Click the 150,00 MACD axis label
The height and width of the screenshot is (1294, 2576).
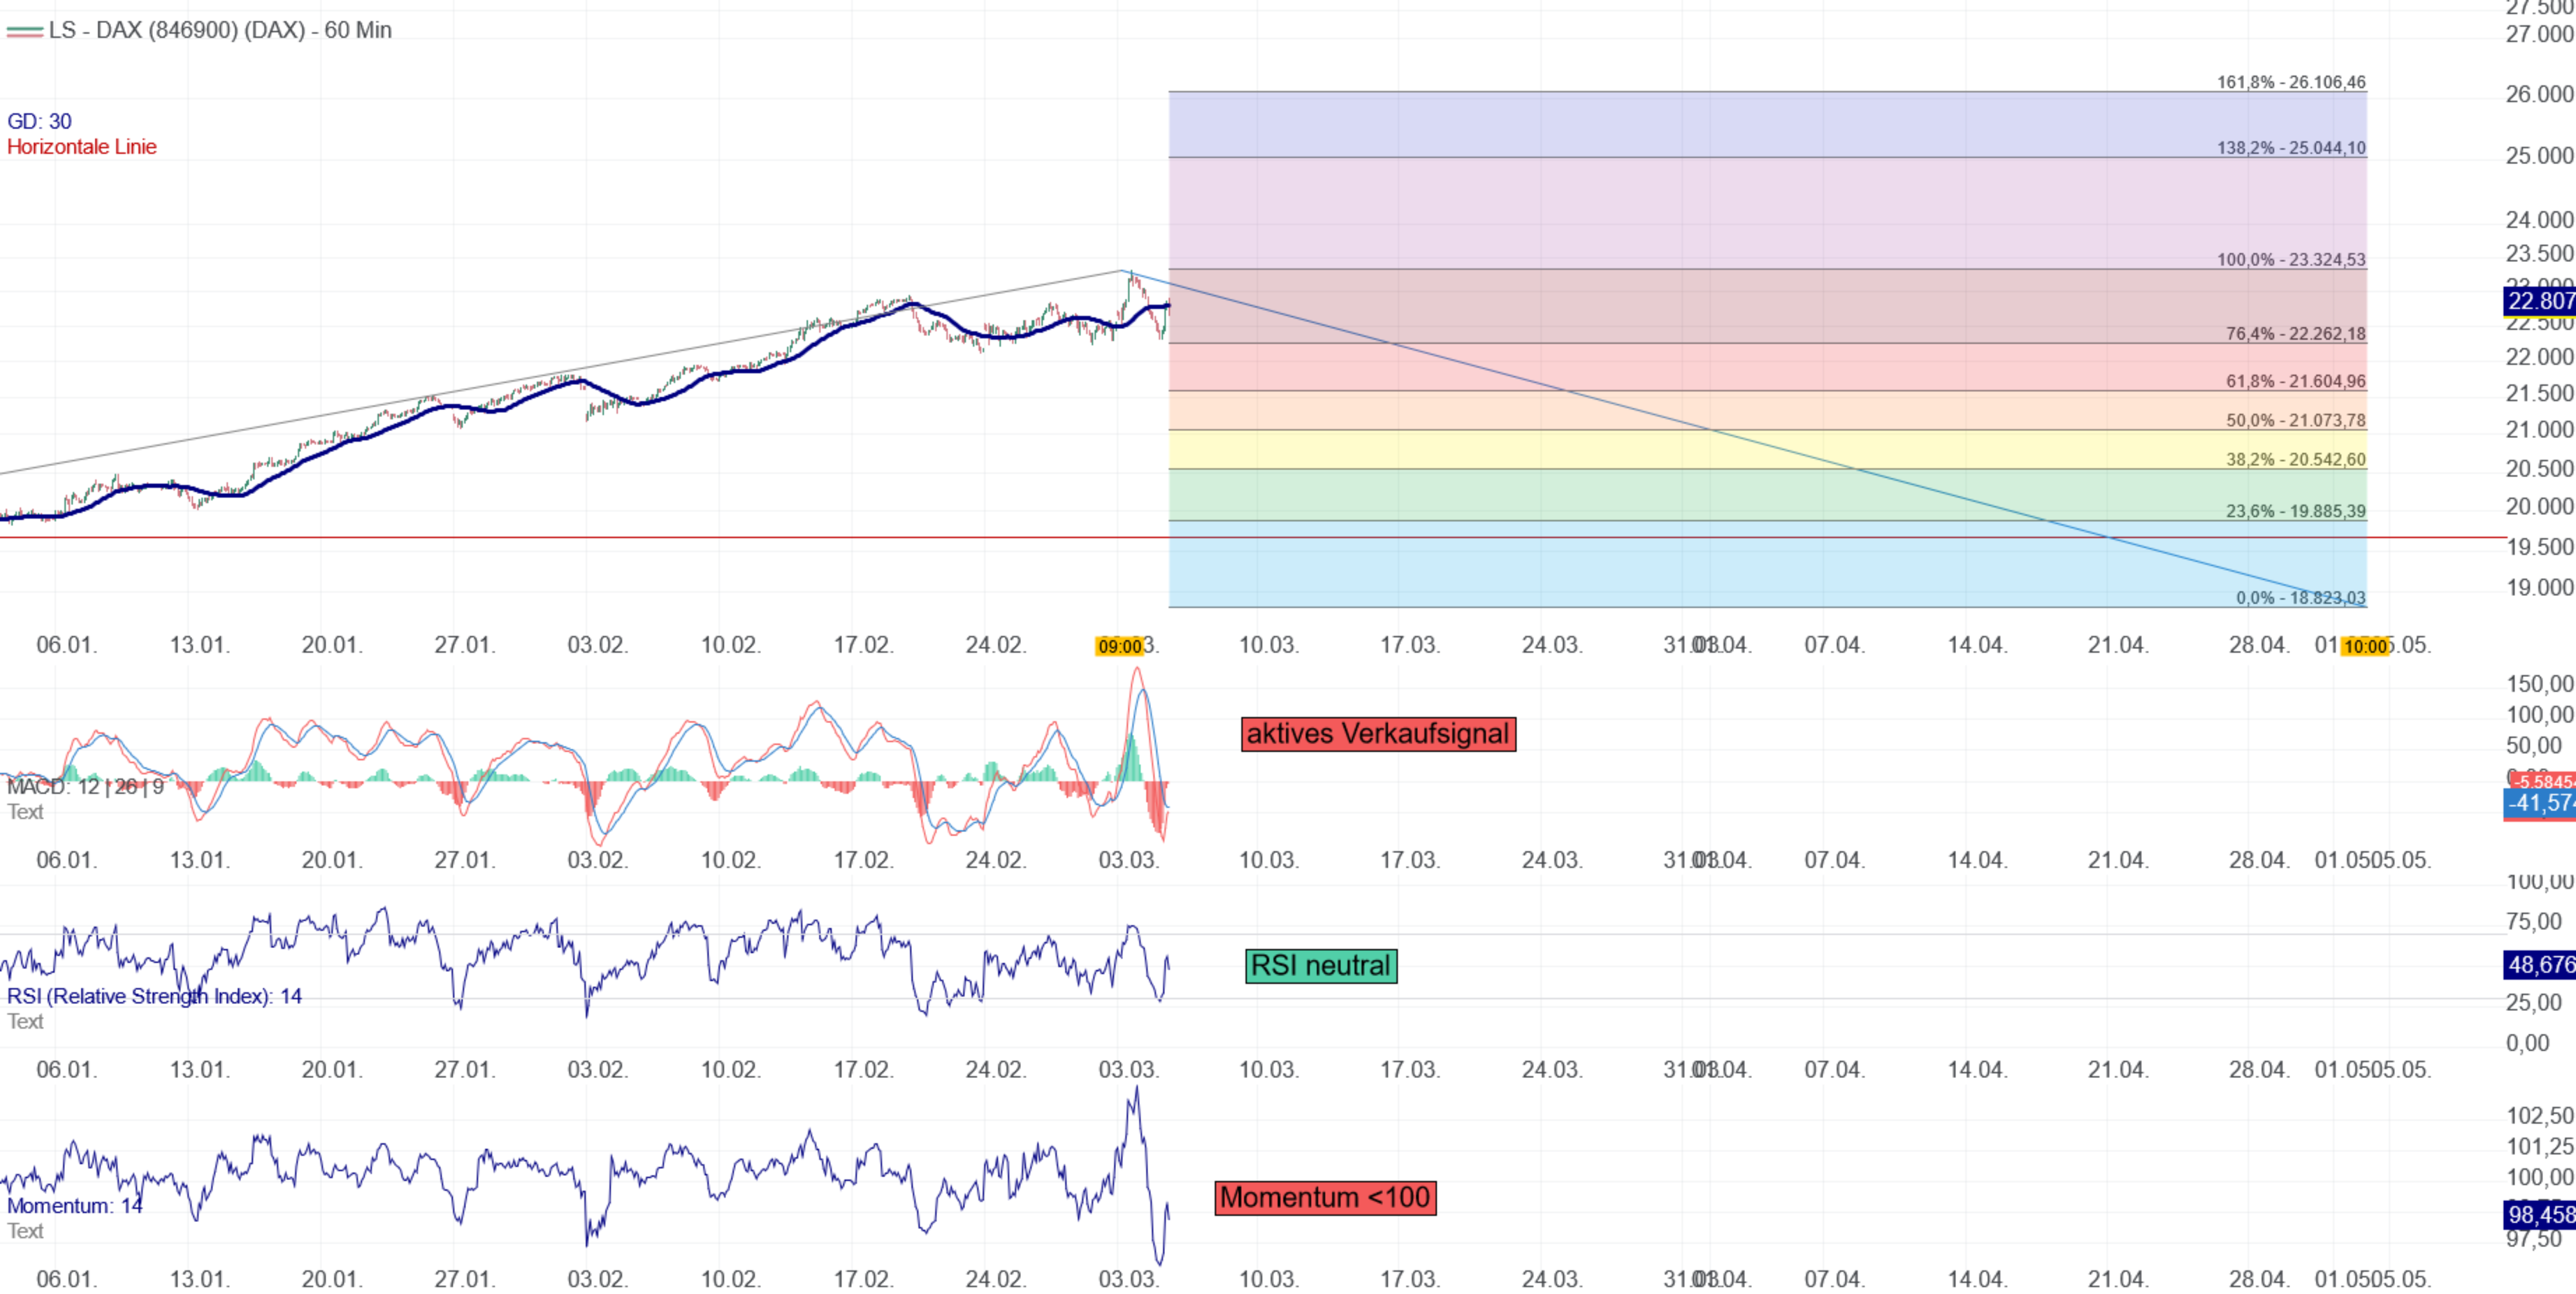tap(2539, 684)
